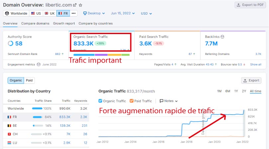Image resolution: width=269 pixels, height=149 pixels.
Task: Click the Worldwide row in country table
Action: pyautogui.click(x=46, y=109)
